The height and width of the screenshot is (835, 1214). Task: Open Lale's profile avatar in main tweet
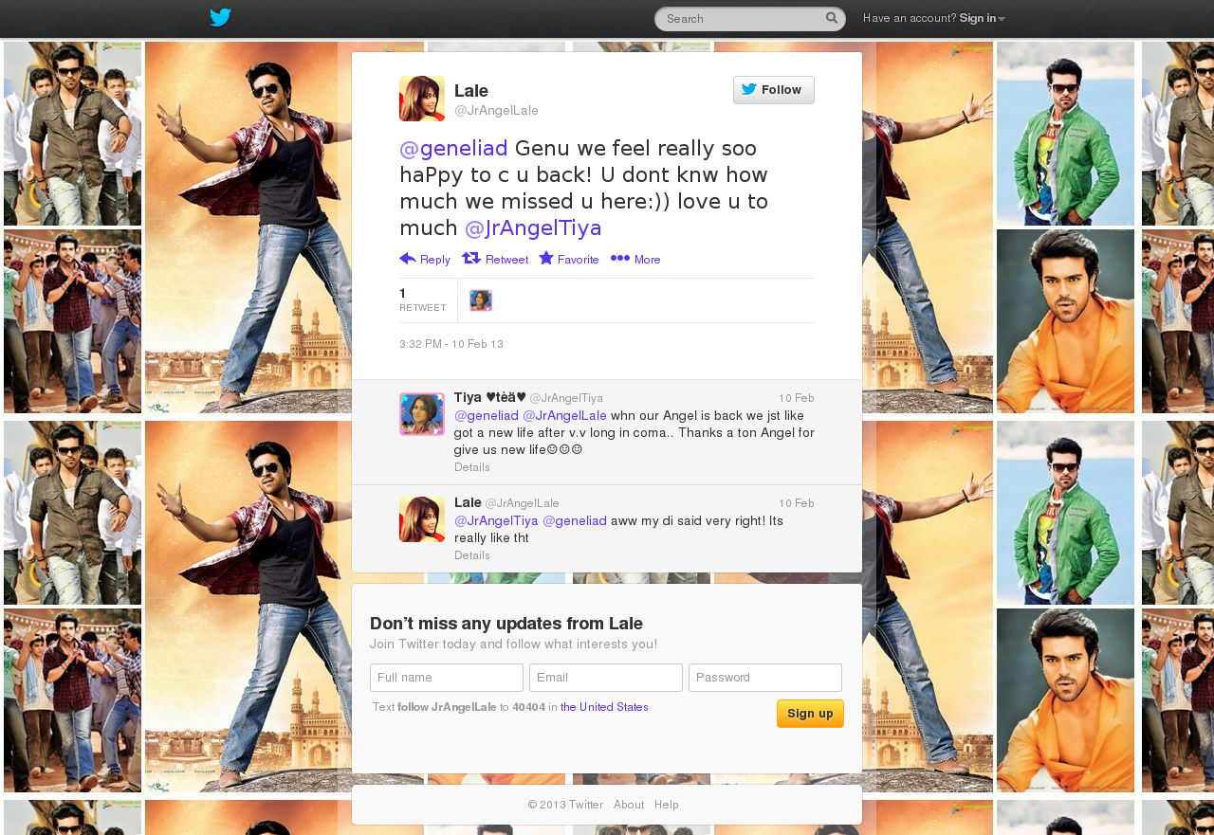[x=422, y=99]
